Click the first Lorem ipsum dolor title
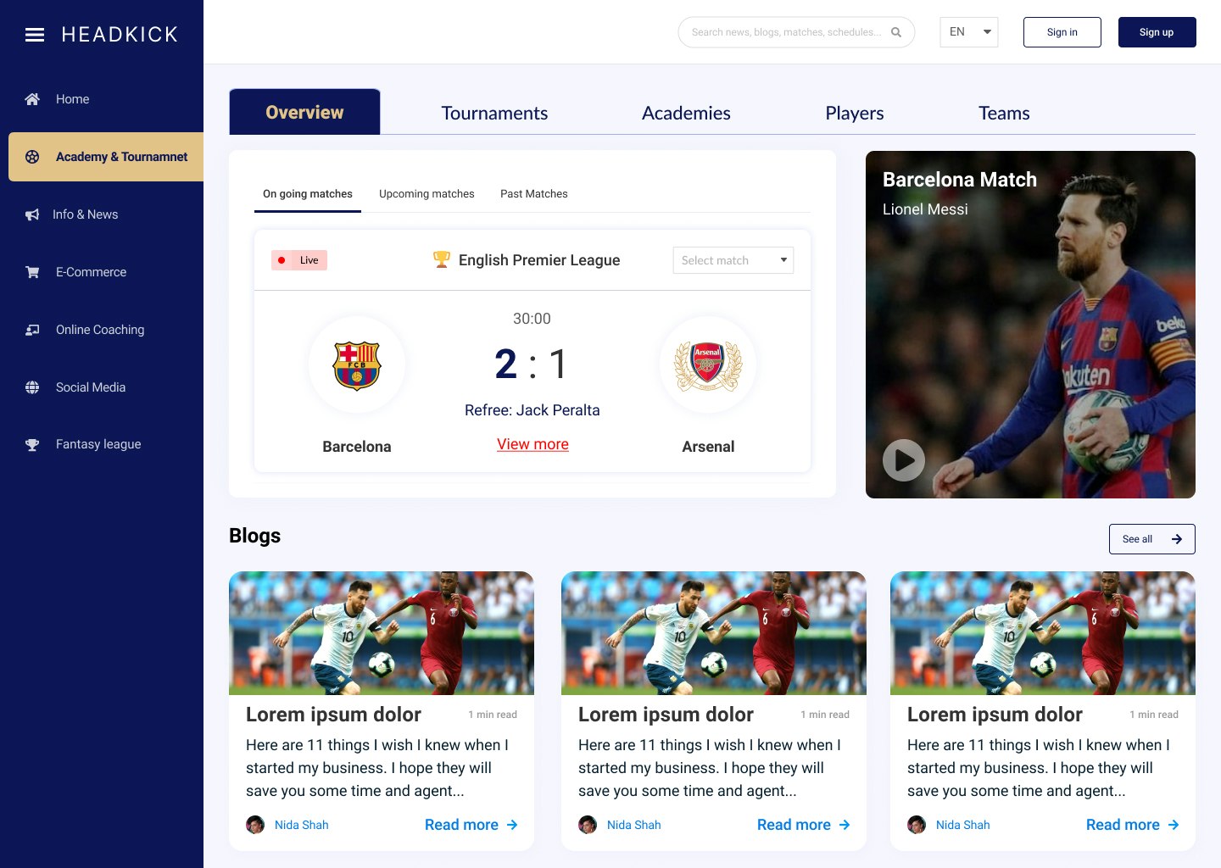 pyautogui.click(x=333, y=715)
